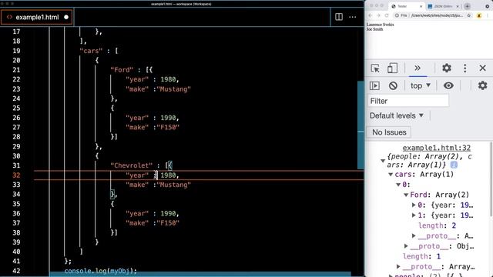The height and width of the screenshot is (277, 493).
Task: Open the top JavaScript context dropdown
Action: 421,85
